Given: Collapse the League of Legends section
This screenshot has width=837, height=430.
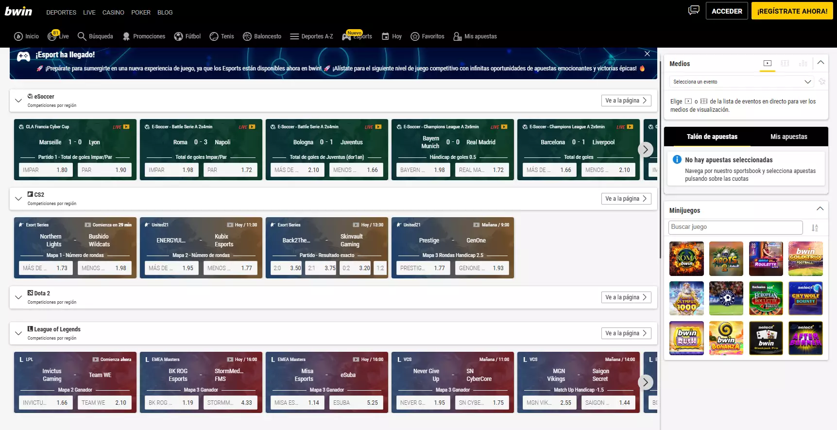Looking at the screenshot, I should click(18, 333).
